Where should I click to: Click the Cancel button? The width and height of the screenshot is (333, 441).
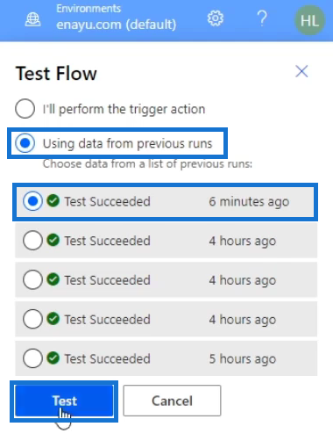pos(172,401)
